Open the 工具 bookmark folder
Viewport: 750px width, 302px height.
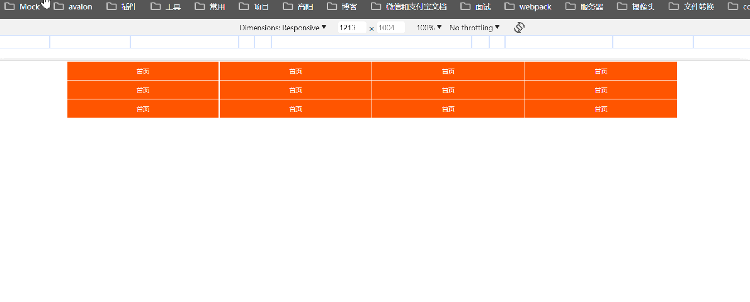(166, 7)
